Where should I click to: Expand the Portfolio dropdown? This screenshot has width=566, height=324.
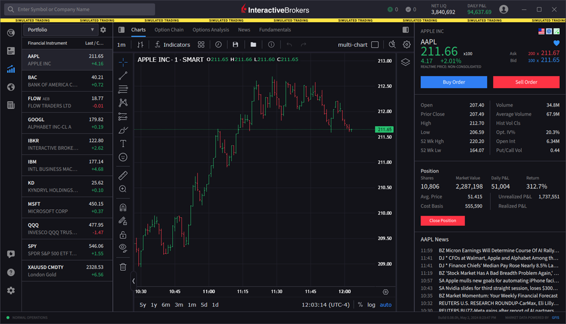(x=60, y=30)
